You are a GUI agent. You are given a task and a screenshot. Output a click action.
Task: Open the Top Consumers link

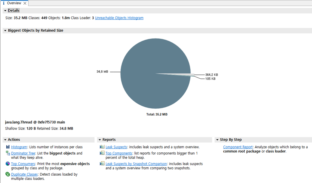point(23,164)
